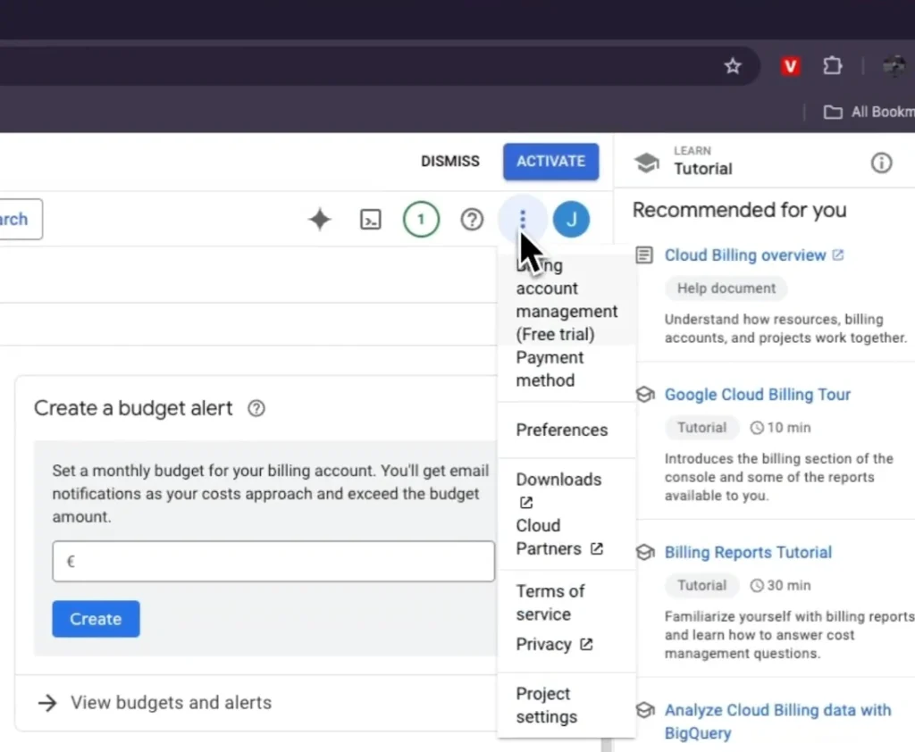The height and width of the screenshot is (752, 915).
Task: Dismiss the activation banner
Action: 449,162
